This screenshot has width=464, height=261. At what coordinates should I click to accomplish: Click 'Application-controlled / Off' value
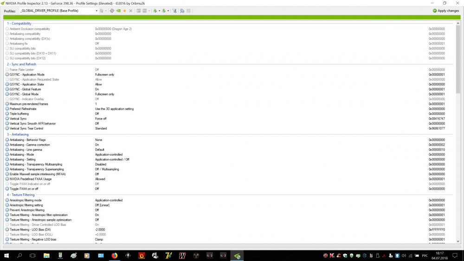[112, 159]
